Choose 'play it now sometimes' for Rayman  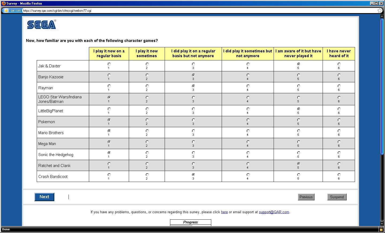click(147, 86)
